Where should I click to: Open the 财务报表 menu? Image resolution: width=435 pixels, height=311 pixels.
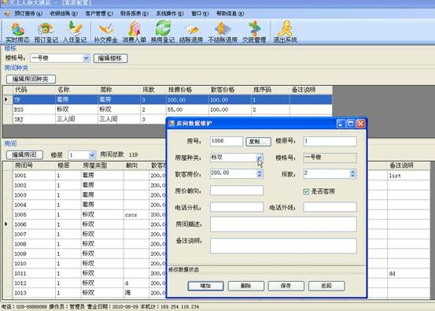[x=135, y=13]
